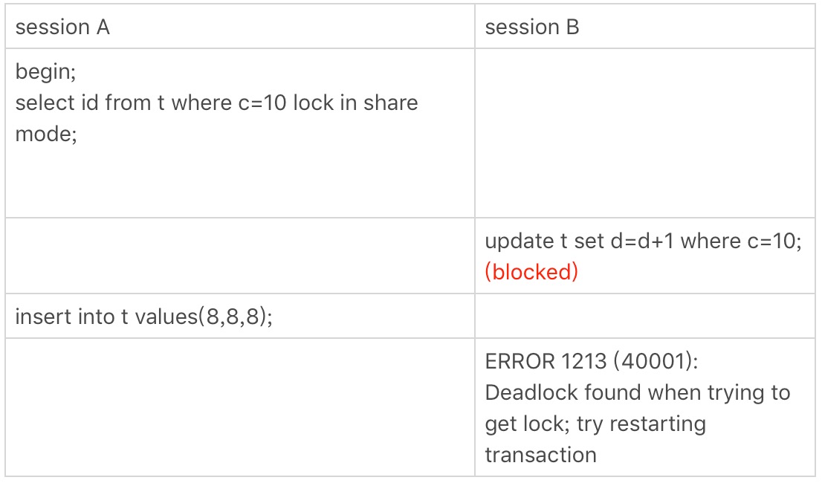Click the empty session B cell beside 'begin;'
The image size is (822, 483).
[645, 133]
